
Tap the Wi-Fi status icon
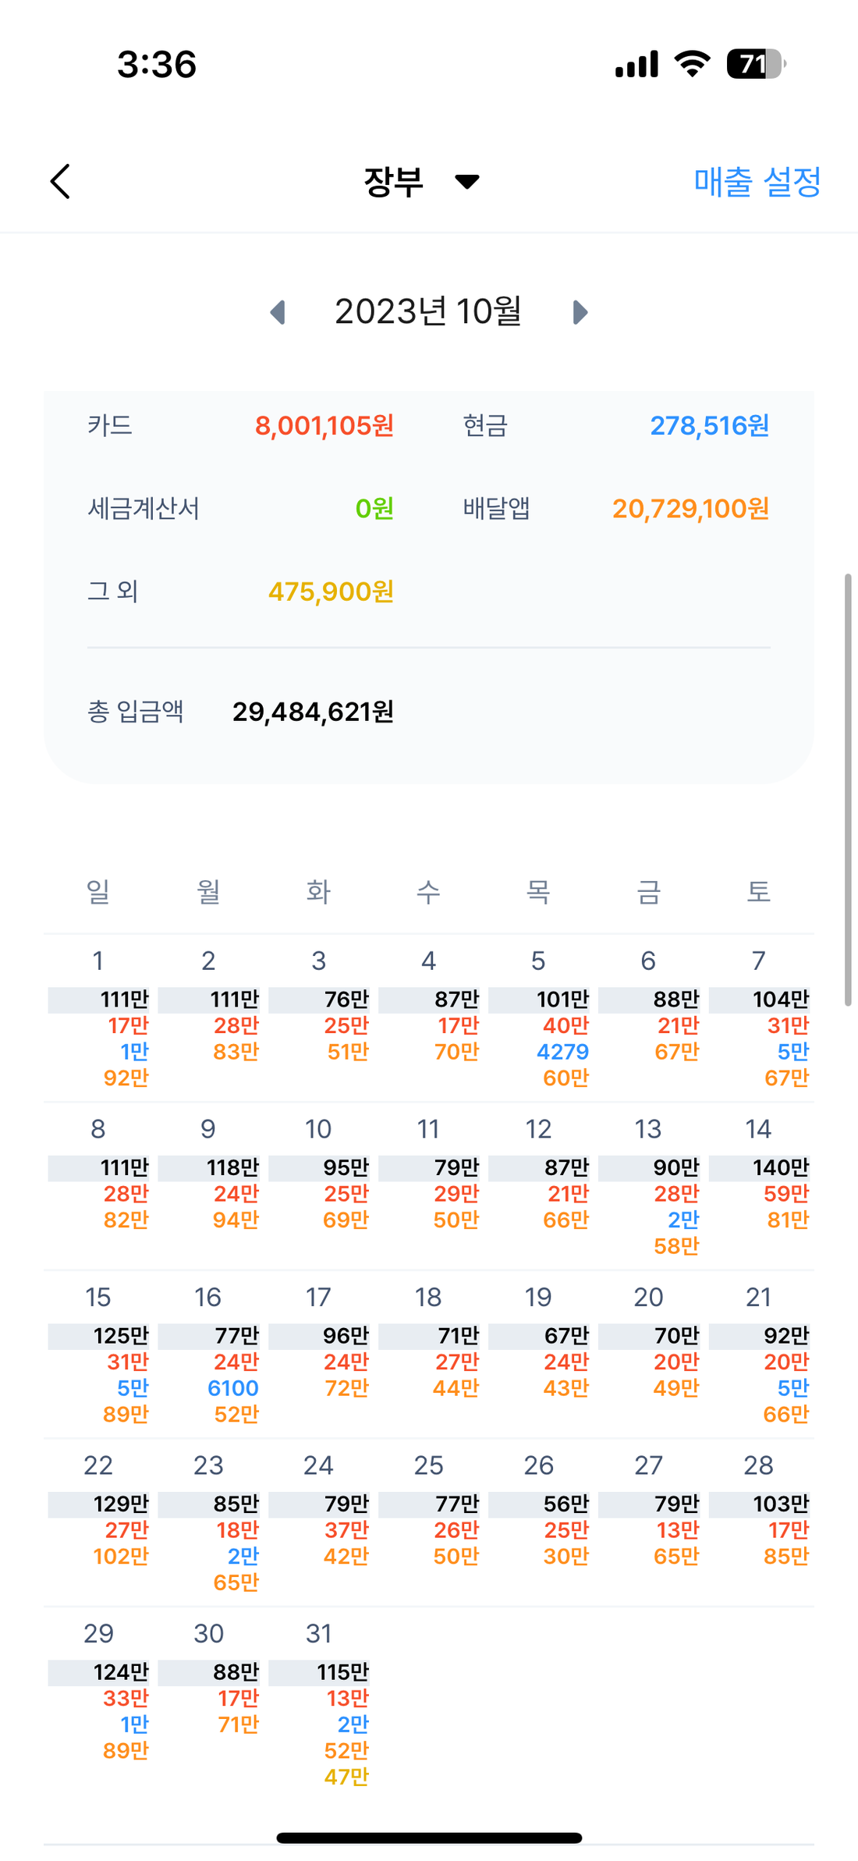(x=692, y=64)
